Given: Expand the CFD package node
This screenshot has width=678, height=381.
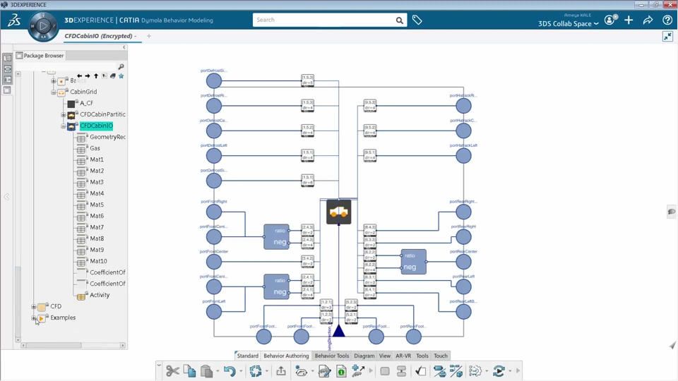Looking at the screenshot, I should (33, 307).
